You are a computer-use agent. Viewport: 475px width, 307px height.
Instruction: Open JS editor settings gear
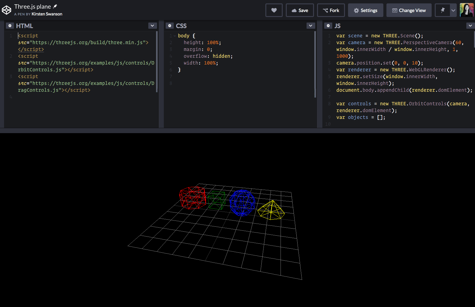point(328,26)
